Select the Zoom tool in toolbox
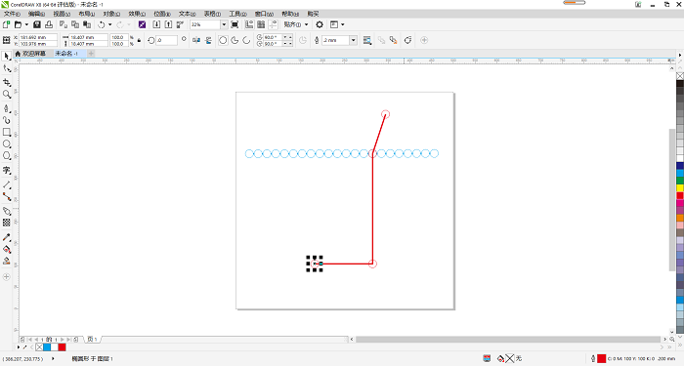 pyautogui.click(x=7, y=94)
